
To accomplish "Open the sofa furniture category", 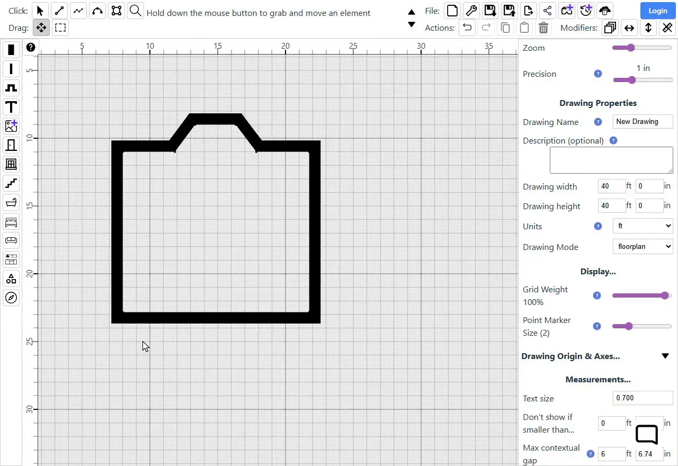I will (11, 240).
